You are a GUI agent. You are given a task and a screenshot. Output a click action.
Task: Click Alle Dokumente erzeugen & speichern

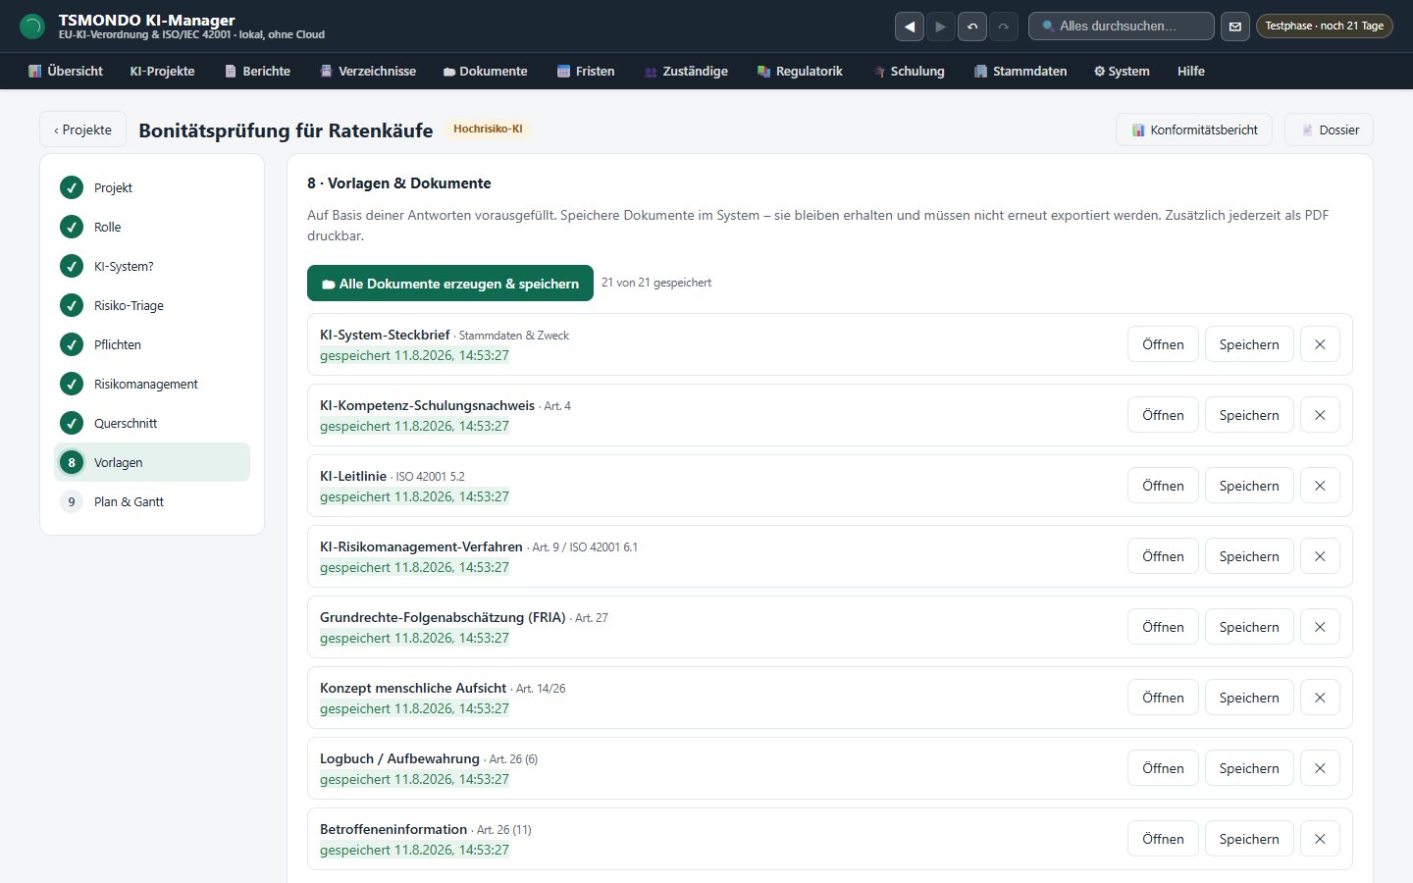tap(450, 284)
